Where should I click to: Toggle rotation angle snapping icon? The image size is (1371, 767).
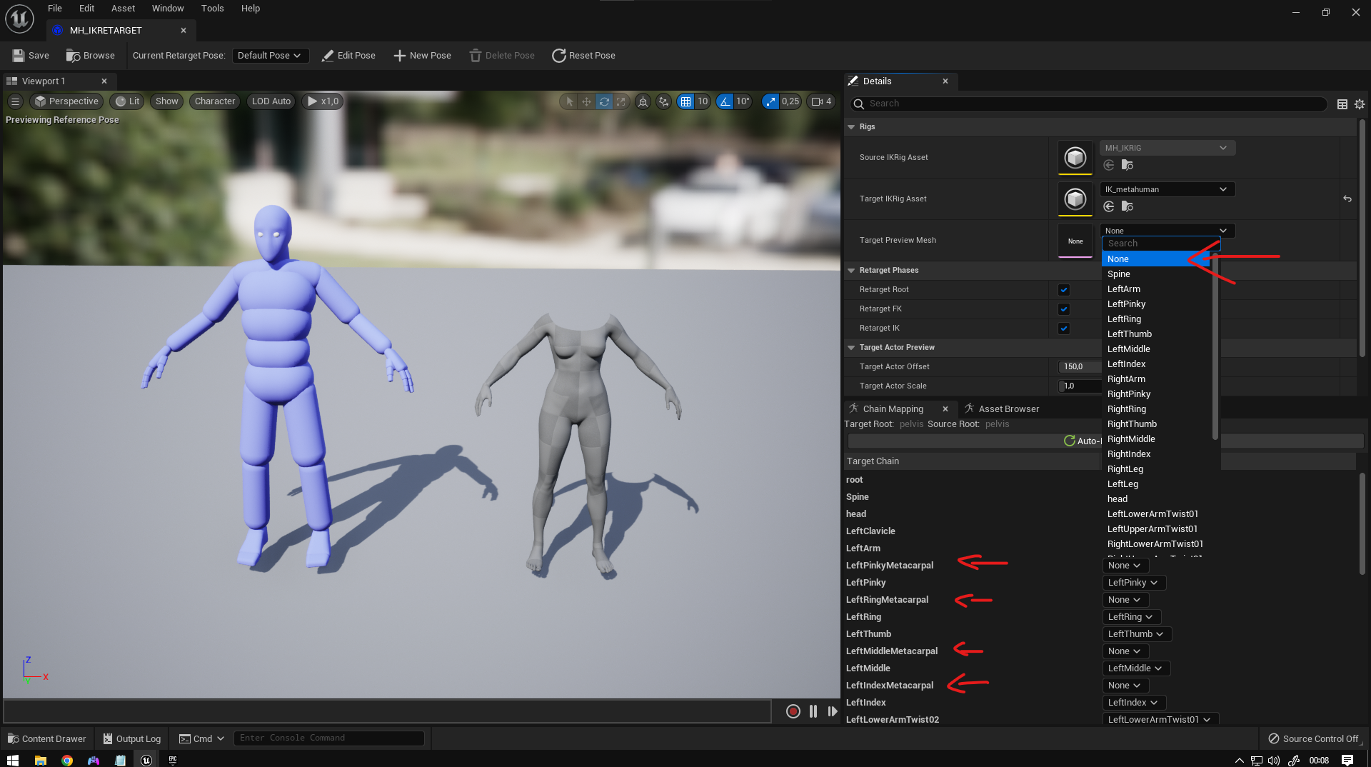(x=725, y=101)
